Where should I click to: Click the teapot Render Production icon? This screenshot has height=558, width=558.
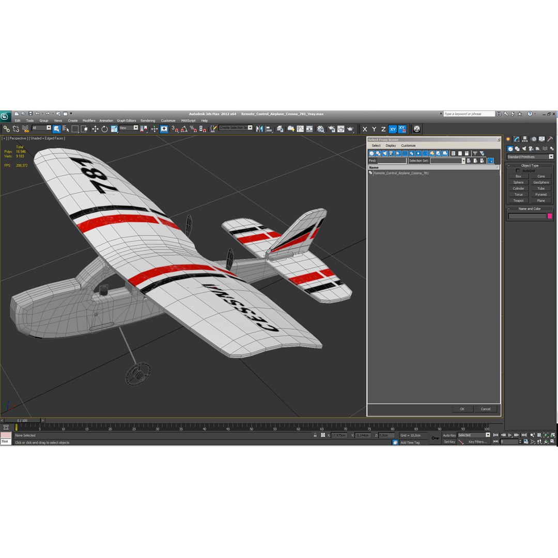point(350,129)
